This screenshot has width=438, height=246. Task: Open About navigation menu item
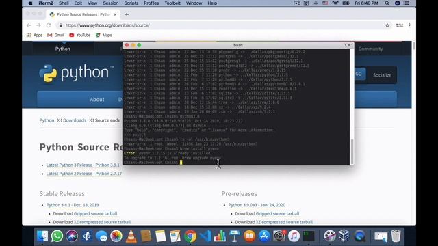pyautogui.click(x=97, y=100)
